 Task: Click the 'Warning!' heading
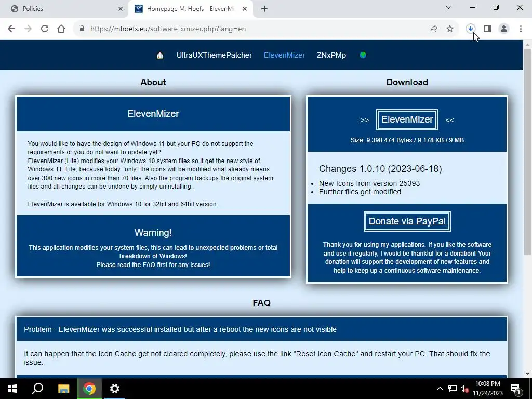tap(153, 233)
